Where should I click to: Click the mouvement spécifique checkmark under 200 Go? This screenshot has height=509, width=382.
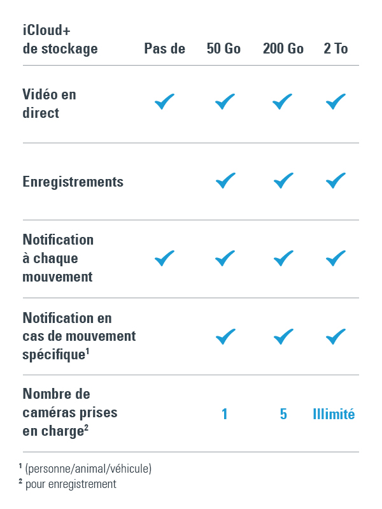(283, 336)
